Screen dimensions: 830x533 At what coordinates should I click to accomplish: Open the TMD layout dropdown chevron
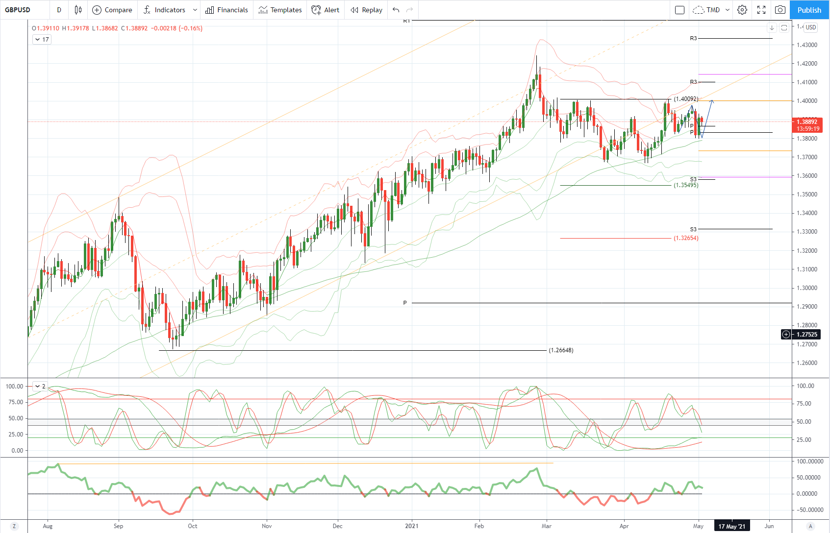[728, 10]
